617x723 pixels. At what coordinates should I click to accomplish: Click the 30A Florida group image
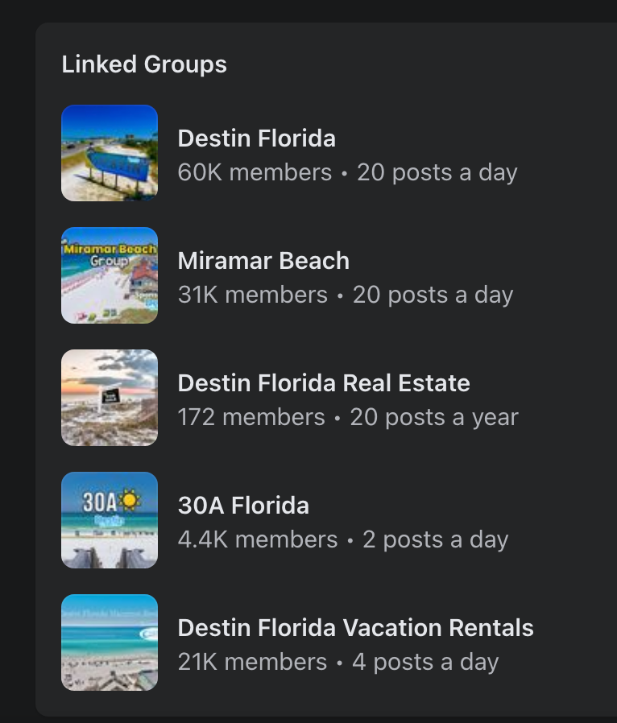click(110, 520)
